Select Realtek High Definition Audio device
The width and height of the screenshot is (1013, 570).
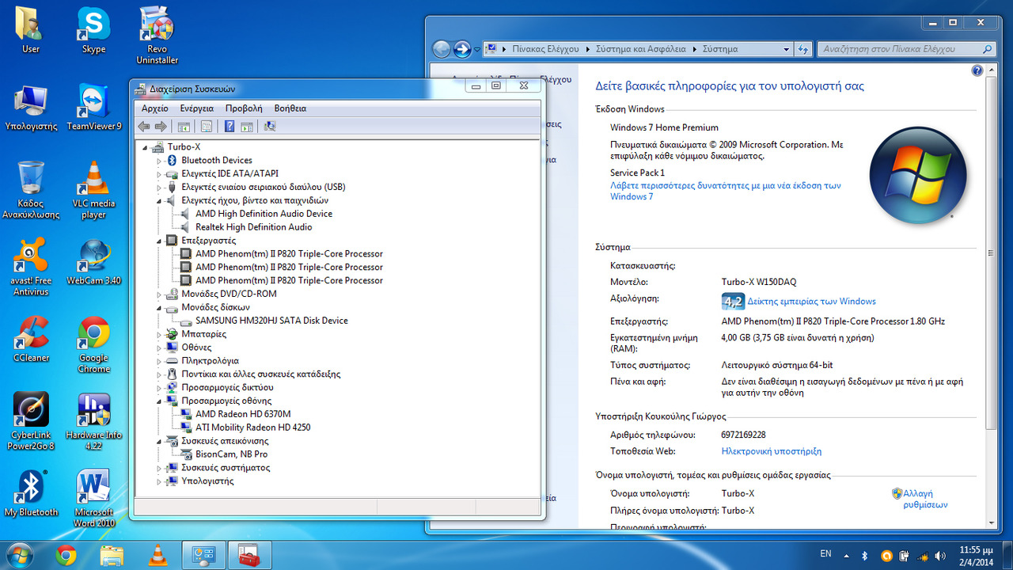(x=254, y=227)
